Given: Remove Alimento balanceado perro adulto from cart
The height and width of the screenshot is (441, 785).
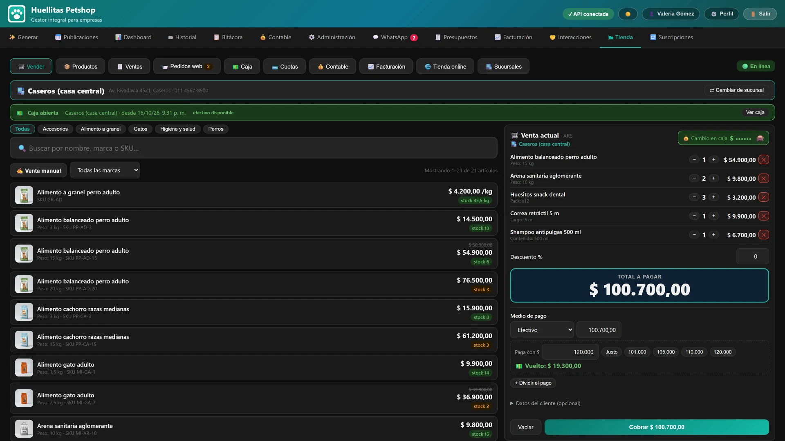Looking at the screenshot, I should (763, 160).
